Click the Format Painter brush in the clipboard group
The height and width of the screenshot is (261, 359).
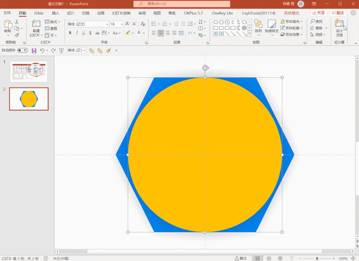(x=17, y=35)
